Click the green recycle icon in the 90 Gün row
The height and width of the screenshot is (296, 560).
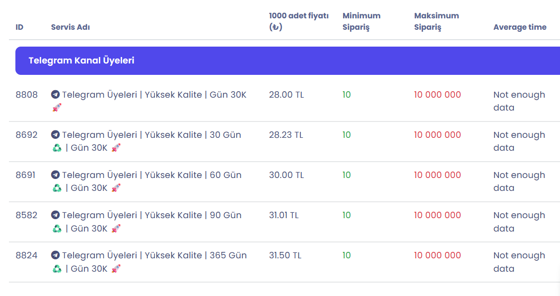point(57,228)
